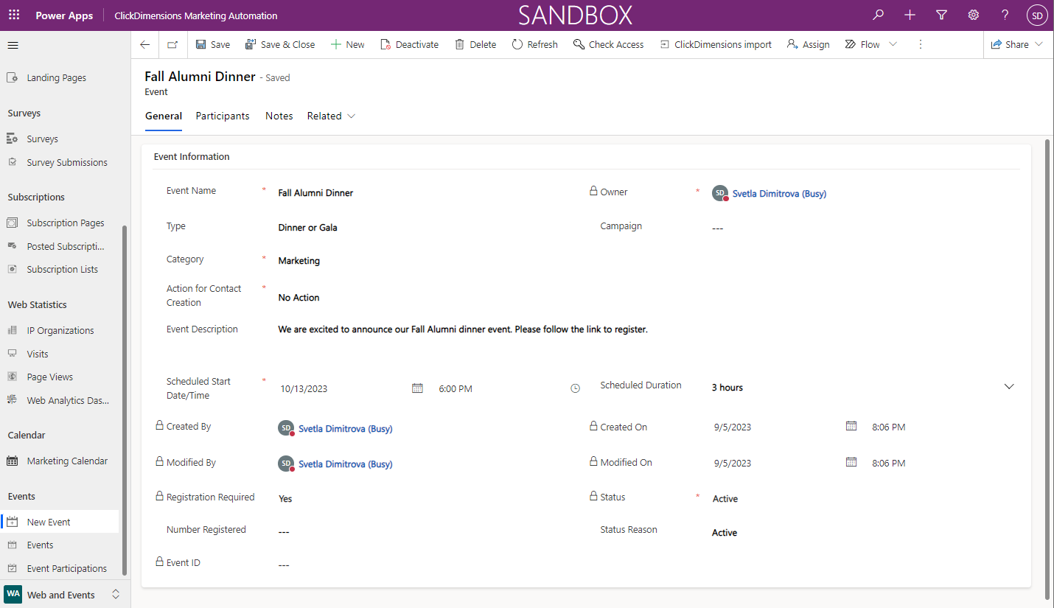Collapse the left navigation hamburger menu
Image resolution: width=1054 pixels, height=608 pixels.
point(13,46)
